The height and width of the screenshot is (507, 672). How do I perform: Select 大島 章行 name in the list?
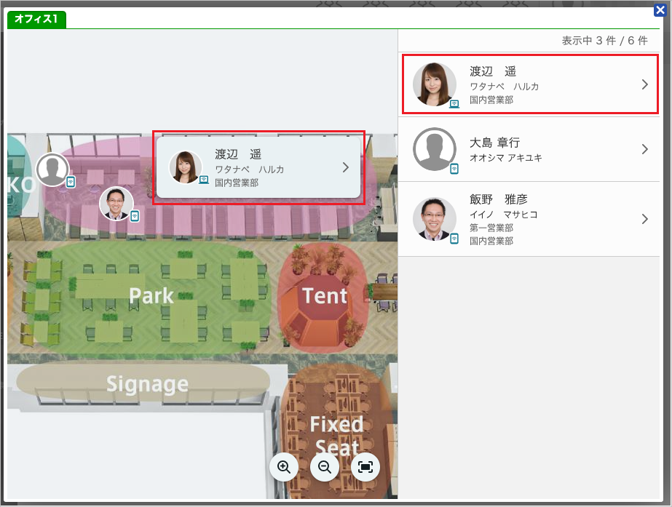(494, 143)
